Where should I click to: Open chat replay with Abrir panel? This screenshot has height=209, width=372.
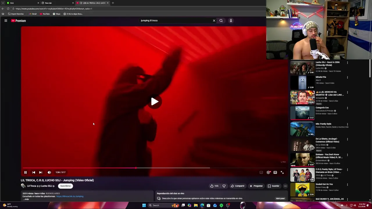click(280, 199)
